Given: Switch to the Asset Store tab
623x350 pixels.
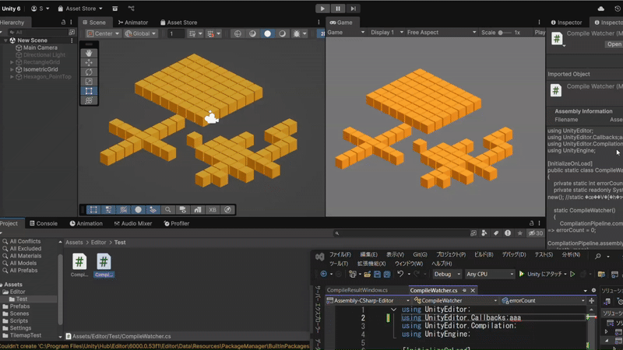Looking at the screenshot, I should coord(178,23).
